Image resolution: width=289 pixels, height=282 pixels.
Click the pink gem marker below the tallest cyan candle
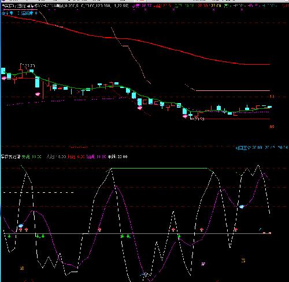38,94
